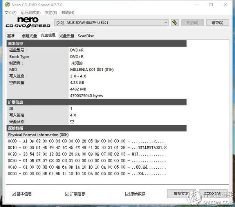Click the hex row starting with 0040
The image size is (235, 207).
point(87,167)
